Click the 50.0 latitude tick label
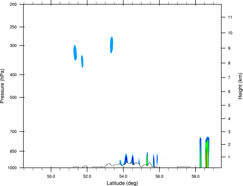The image size is (243, 186). (x=51, y=177)
